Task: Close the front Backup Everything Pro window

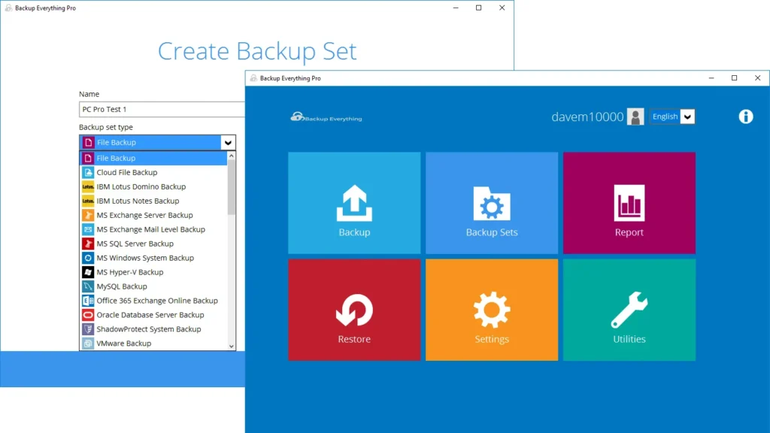Action: click(x=757, y=78)
